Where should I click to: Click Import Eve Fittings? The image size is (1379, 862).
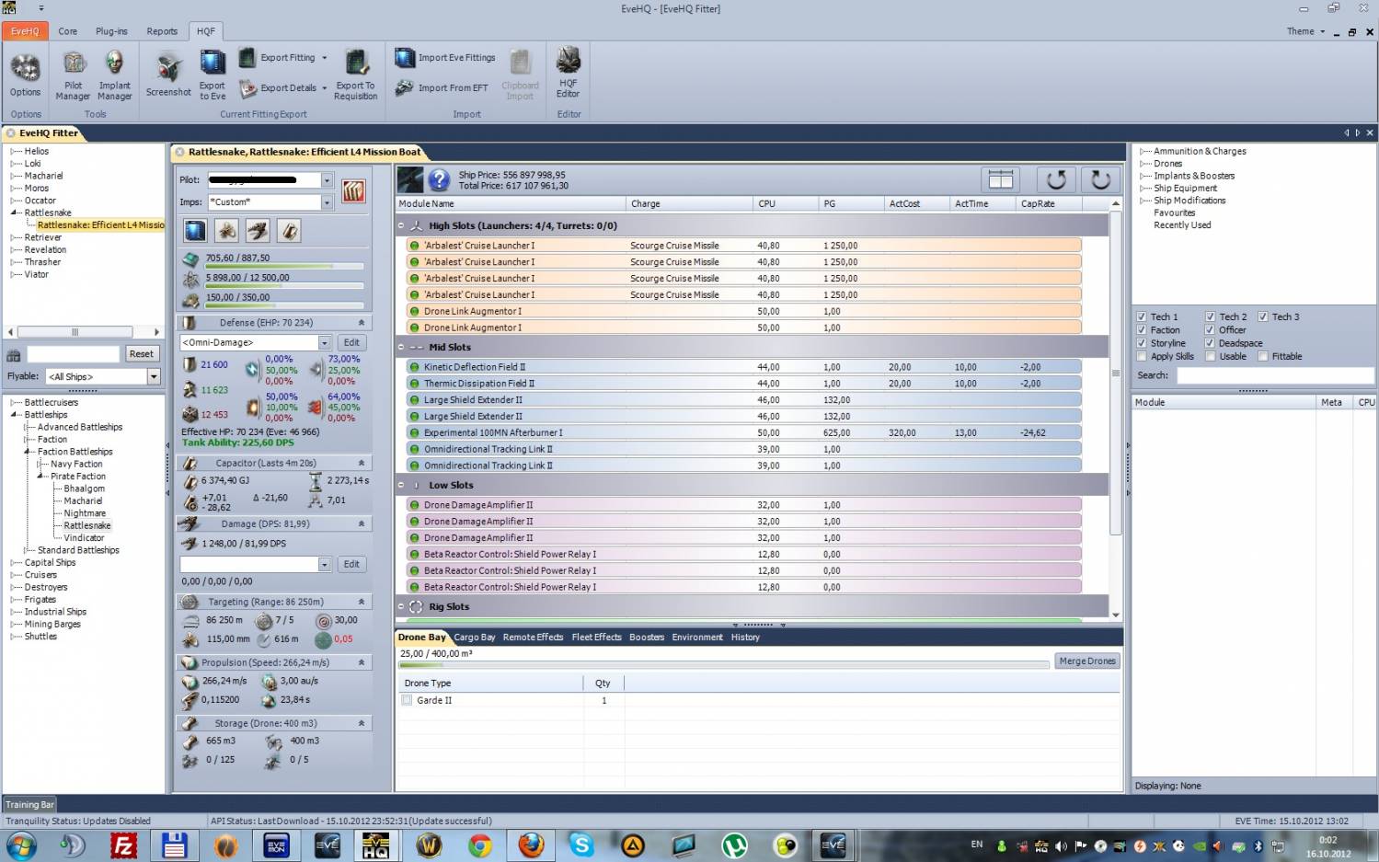[445, 58]
